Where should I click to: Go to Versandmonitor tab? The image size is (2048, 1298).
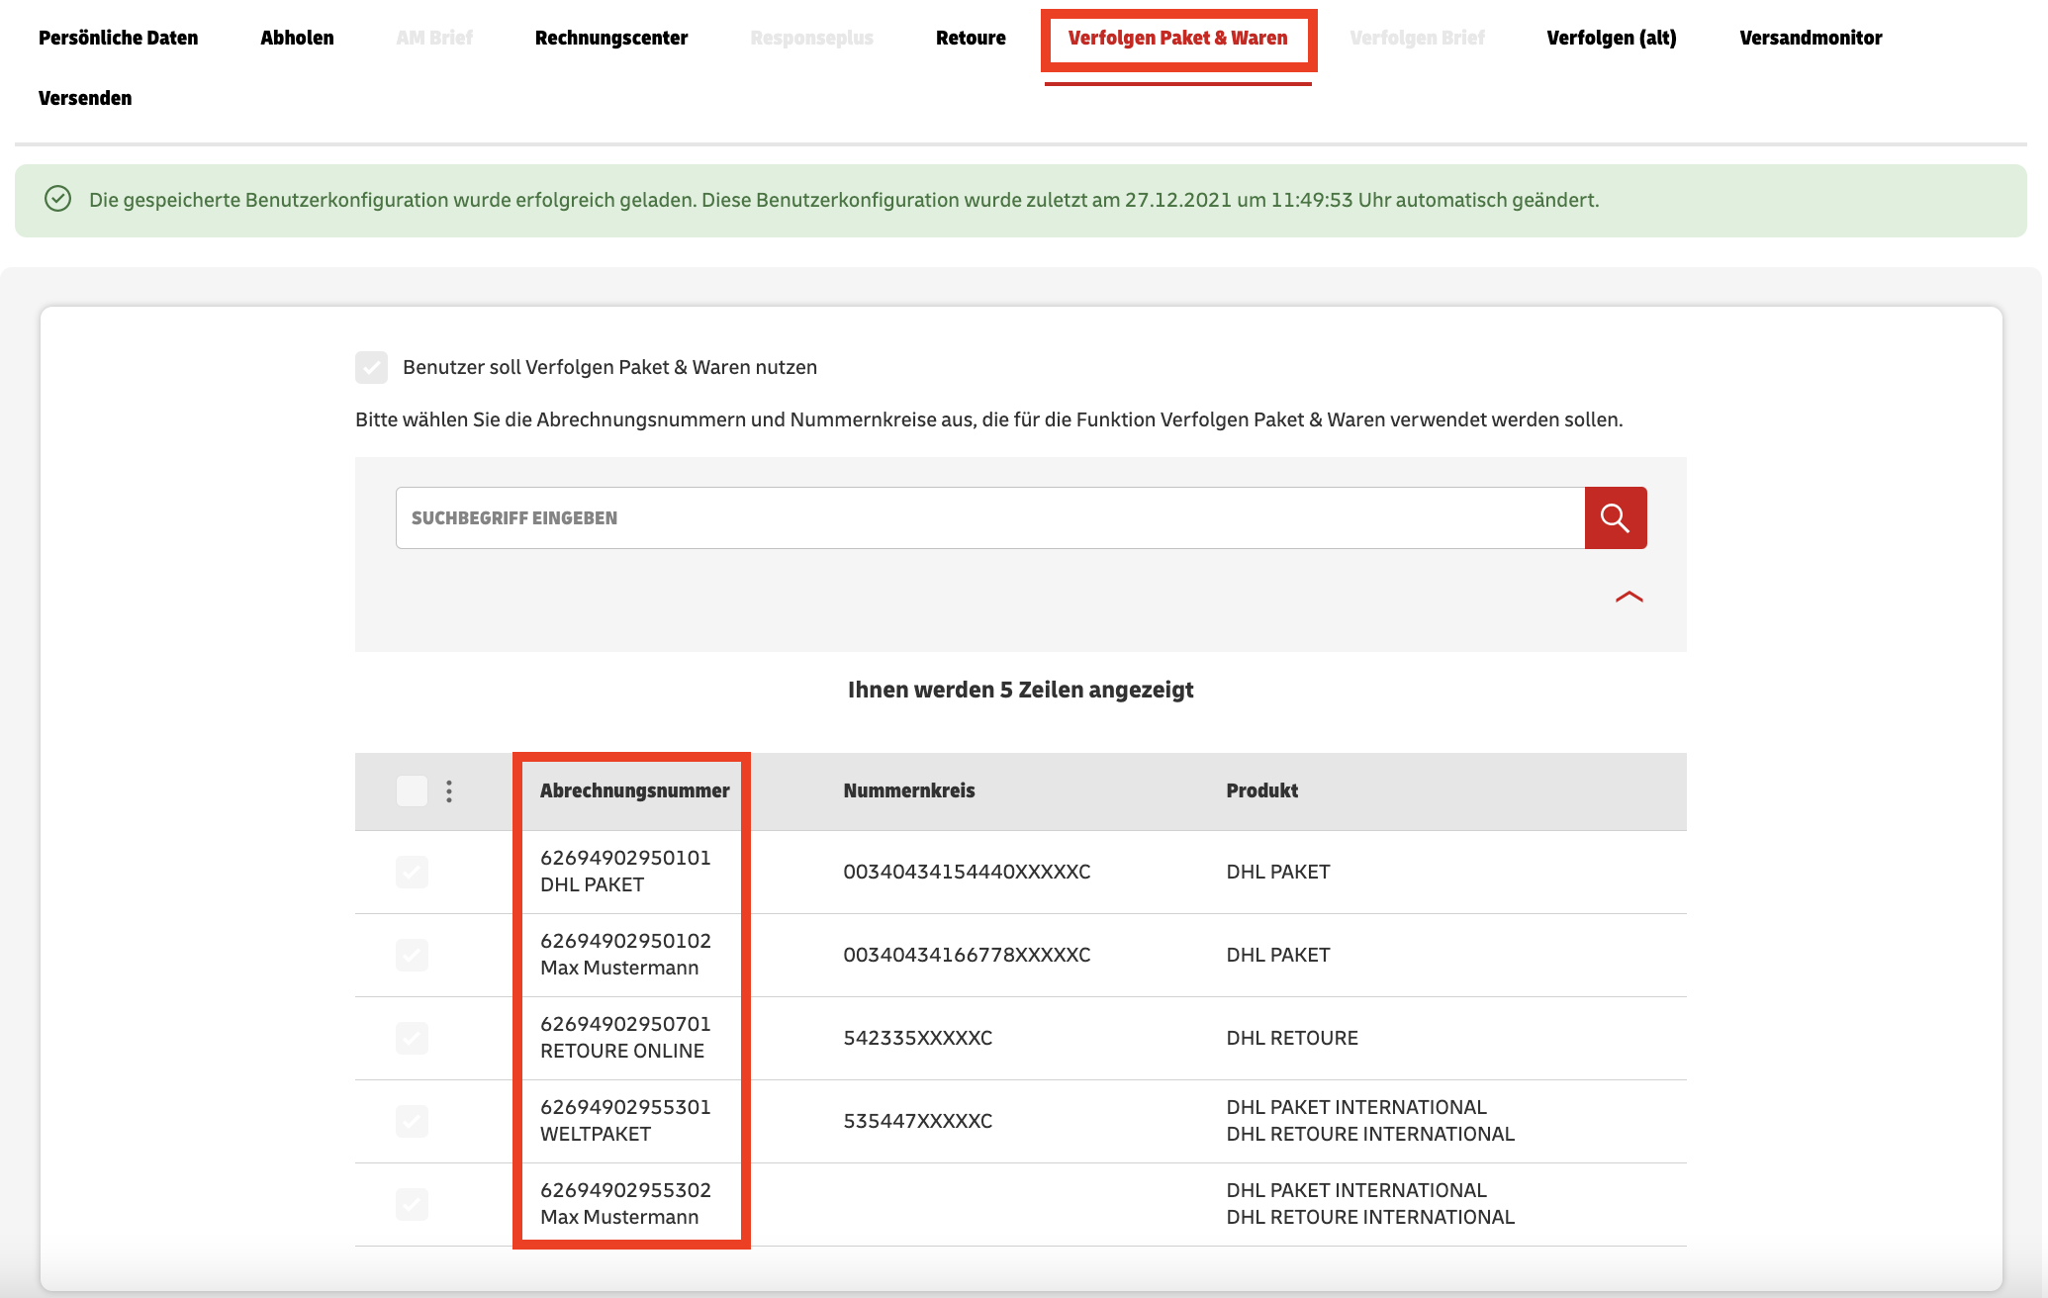tap(1811, 38)
